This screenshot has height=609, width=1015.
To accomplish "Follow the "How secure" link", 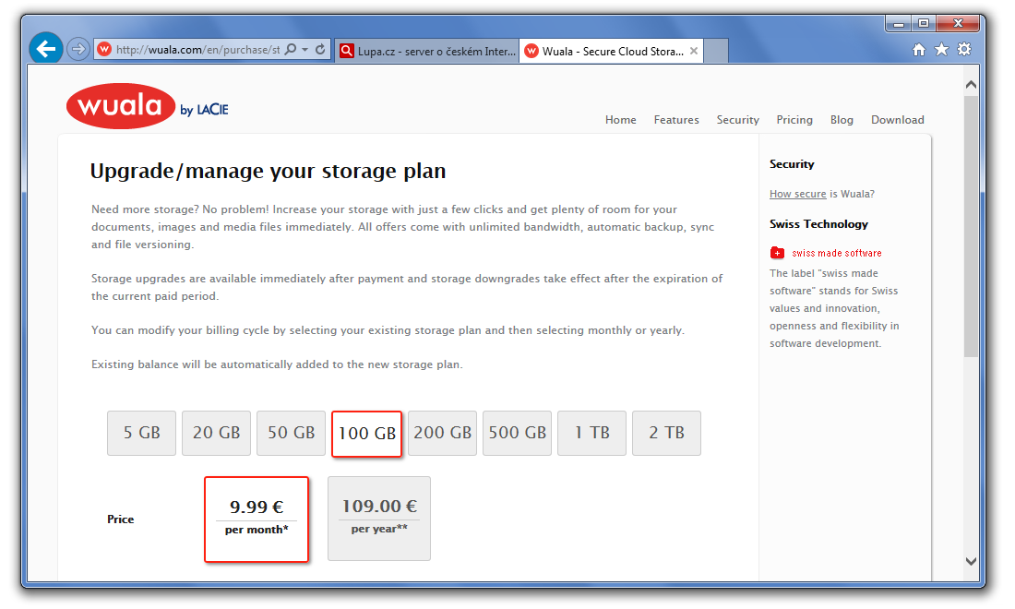I will pos(797,194).
